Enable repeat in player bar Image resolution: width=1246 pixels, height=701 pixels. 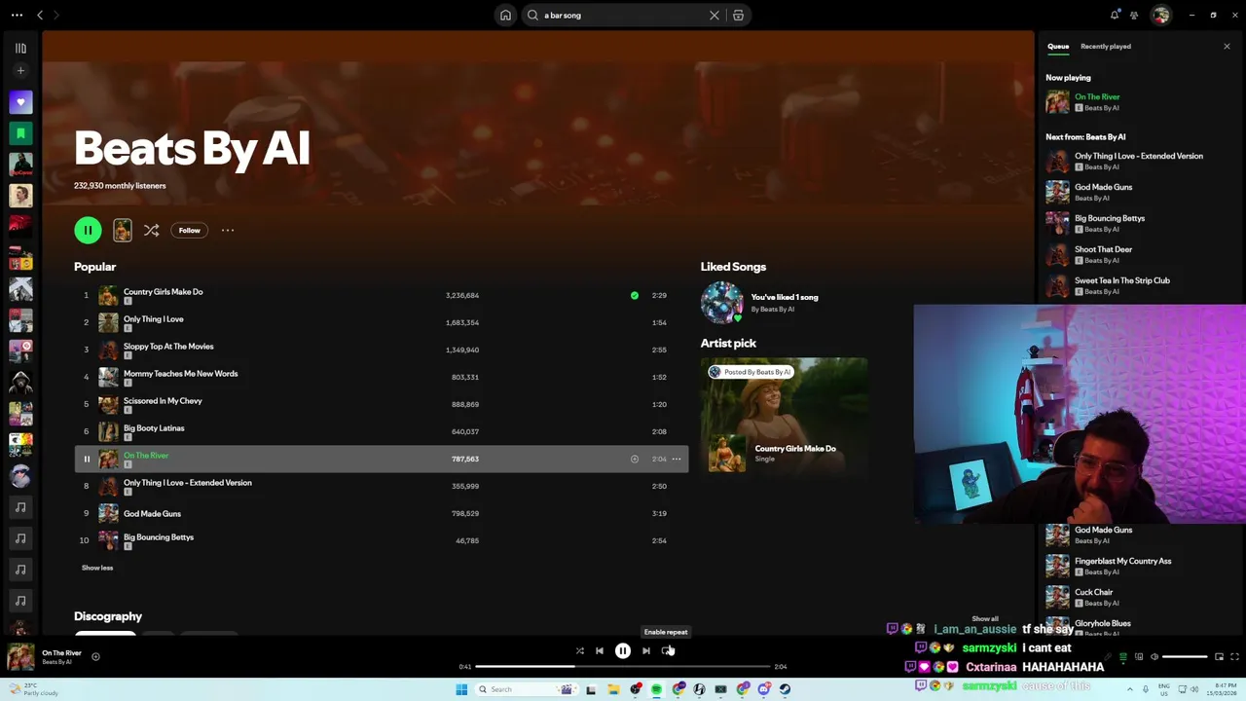click(x=667, y=650)
